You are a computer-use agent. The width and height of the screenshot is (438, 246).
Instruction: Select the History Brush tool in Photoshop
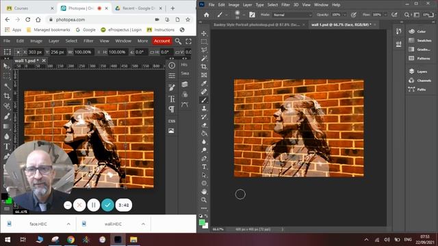click(204, 117)
